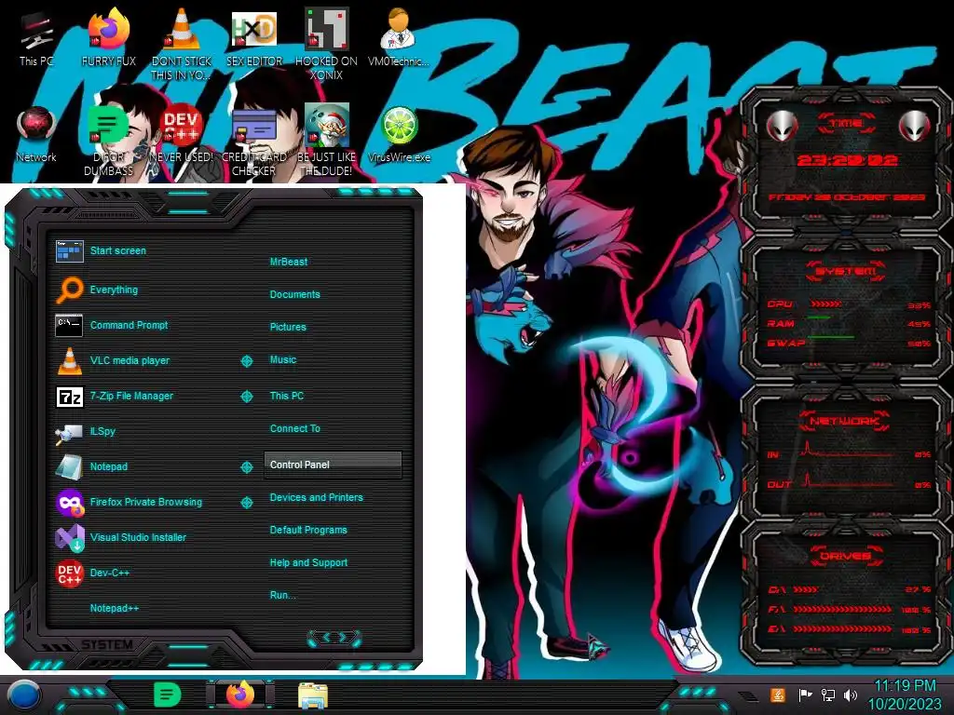Switch to Firefox on the taskbar

pos(240,695)
